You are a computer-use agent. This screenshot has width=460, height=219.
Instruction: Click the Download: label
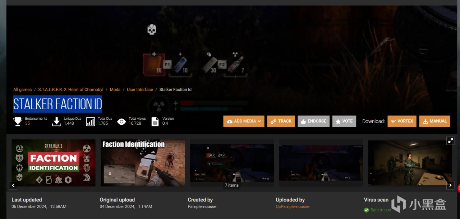coord(373,121)
